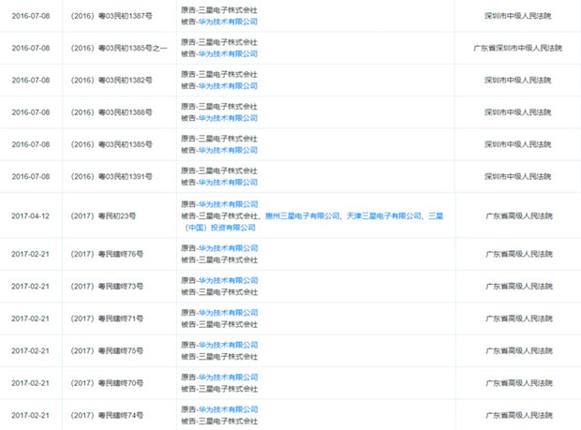This screenshot has width=581, height=430.
Task: Click defendant 三星电子株式会社 in row 粤民辖终76号
Action: (x=228, y=260)
